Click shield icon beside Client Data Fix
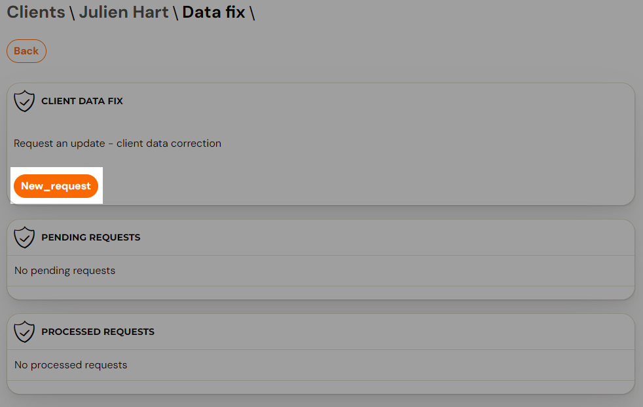The image size is (643, 407). coord(24,101)
